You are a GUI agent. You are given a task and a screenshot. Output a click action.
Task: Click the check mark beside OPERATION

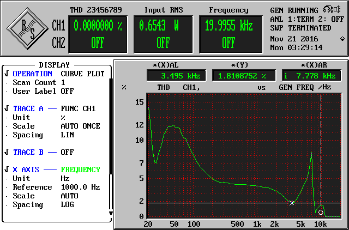[6, 74]
